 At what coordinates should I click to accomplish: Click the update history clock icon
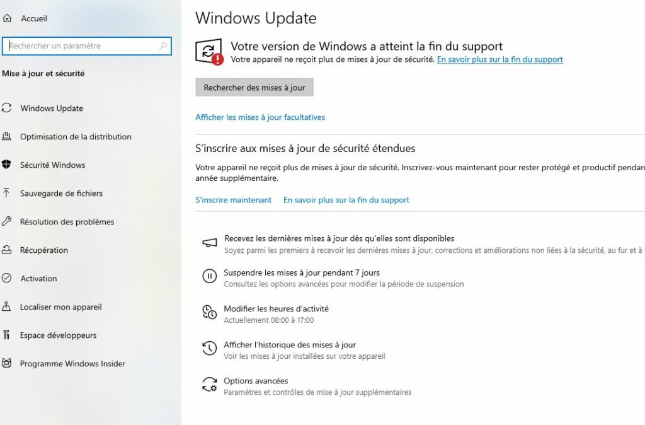pyautogui.click(x=209, y=349)
